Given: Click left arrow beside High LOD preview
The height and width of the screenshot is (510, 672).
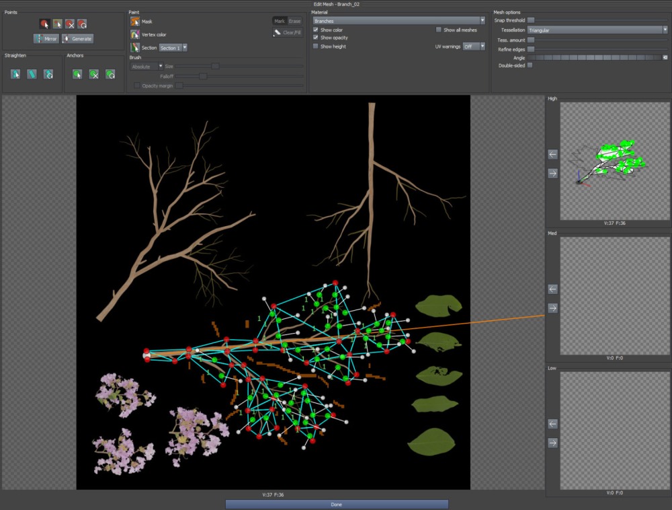Looking at the screenshot, I should (x=553, y=155).
